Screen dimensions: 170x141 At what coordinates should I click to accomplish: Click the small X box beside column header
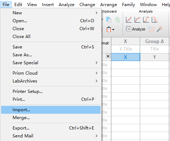pyautogui.click(x=108, y=56)
